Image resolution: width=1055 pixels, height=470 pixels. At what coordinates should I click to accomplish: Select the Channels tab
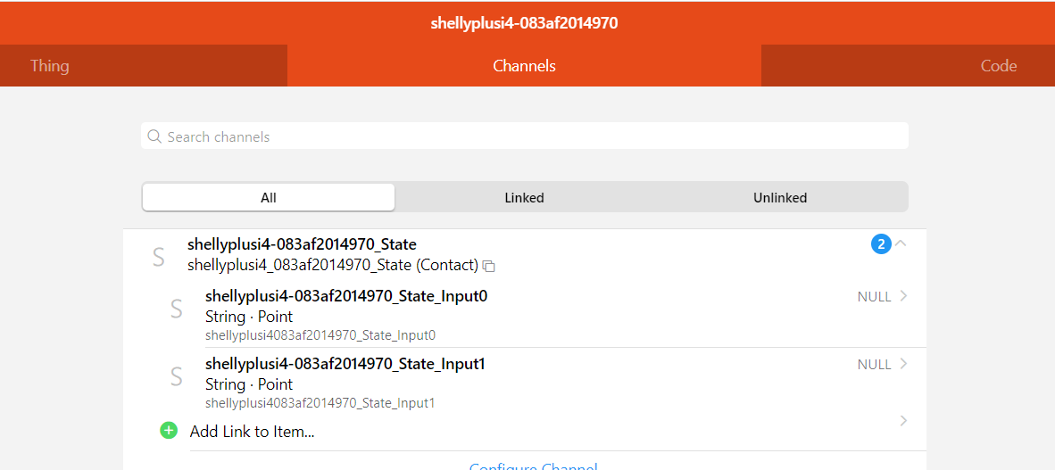pyautogui.click(x=524, y=66)
